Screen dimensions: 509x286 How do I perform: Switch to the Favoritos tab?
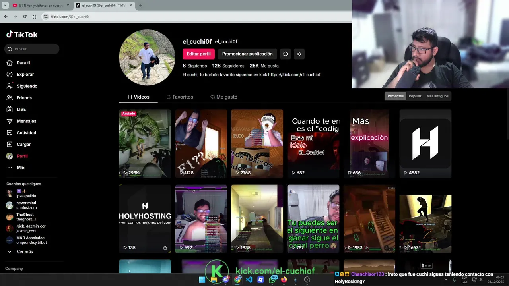(180, 97)
